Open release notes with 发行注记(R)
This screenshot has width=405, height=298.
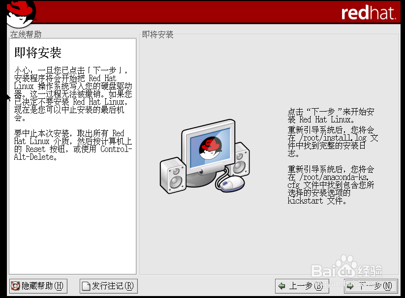pos(108,286)
